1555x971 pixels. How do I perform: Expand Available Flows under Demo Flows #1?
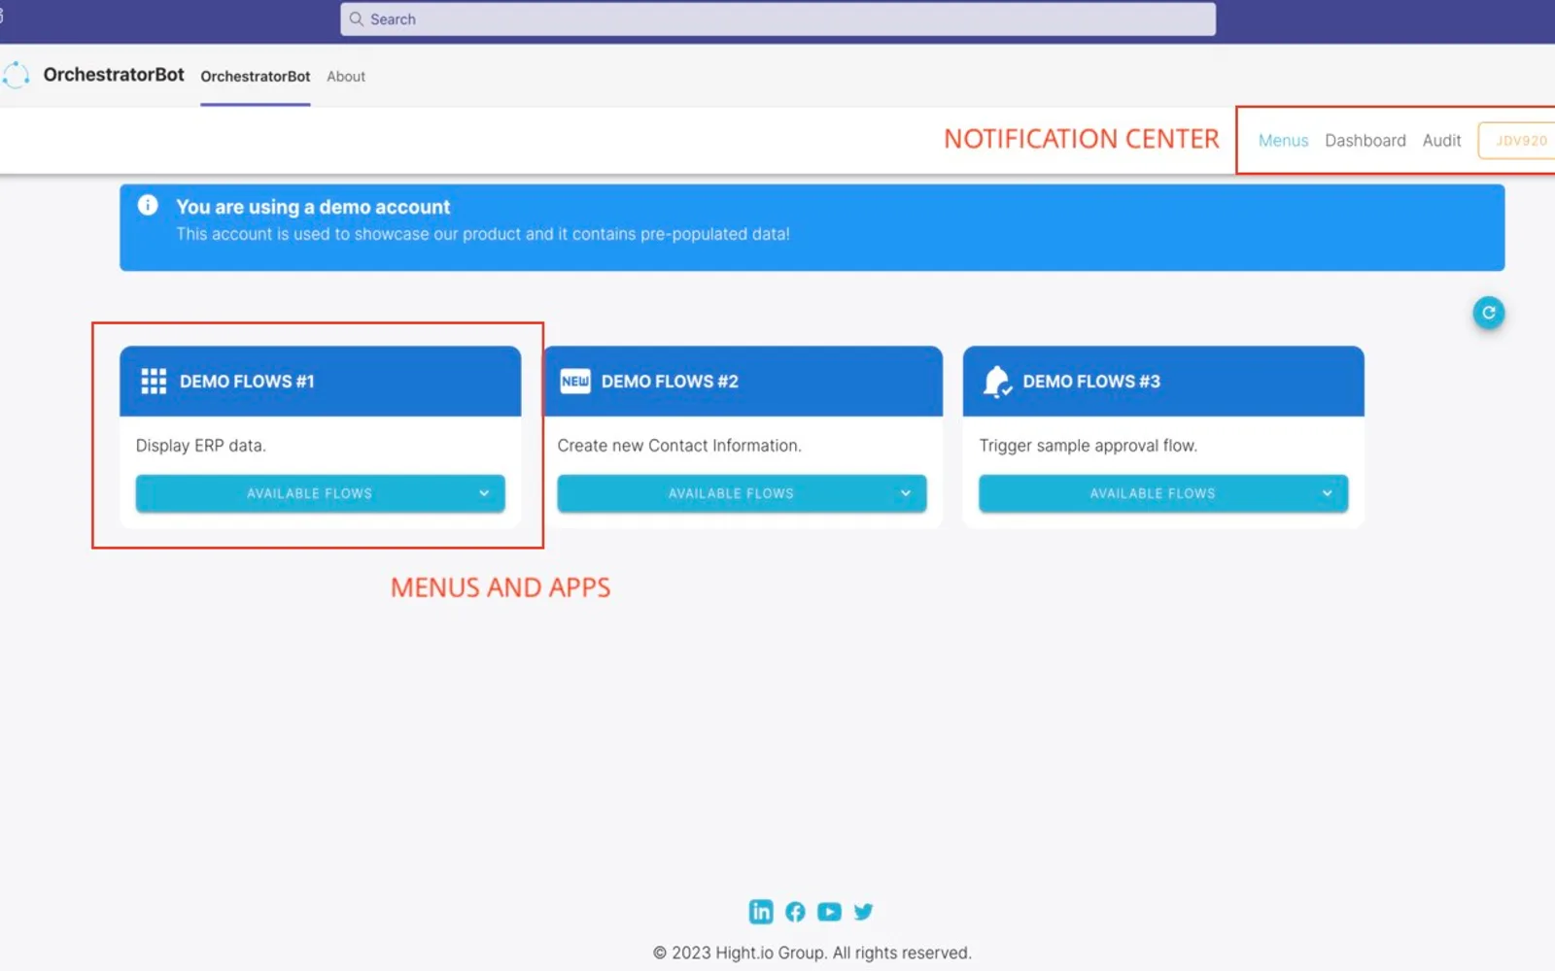[x=320, y=493]
